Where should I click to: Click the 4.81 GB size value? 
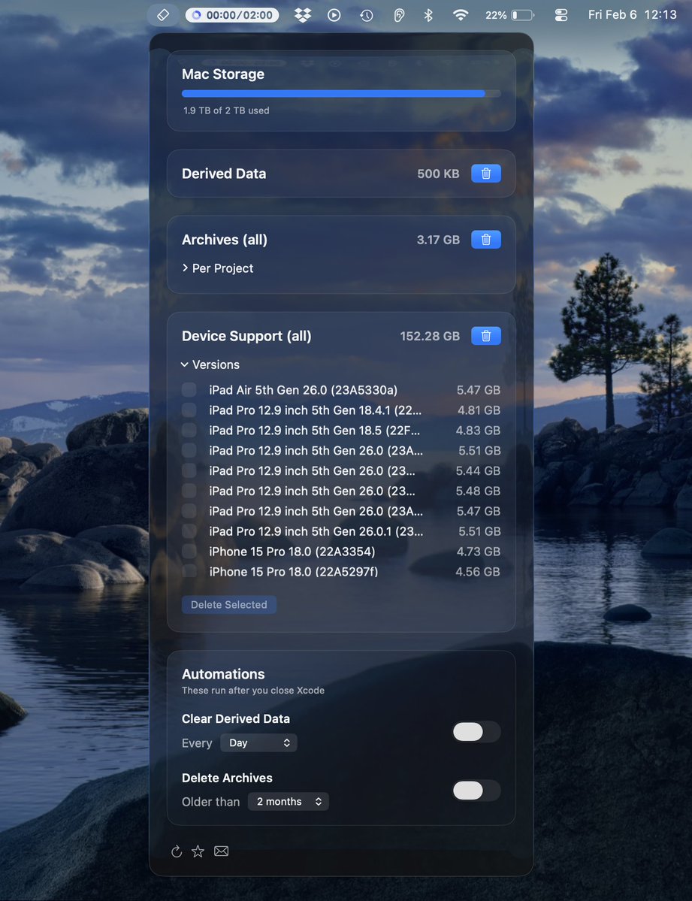(479, 410)
